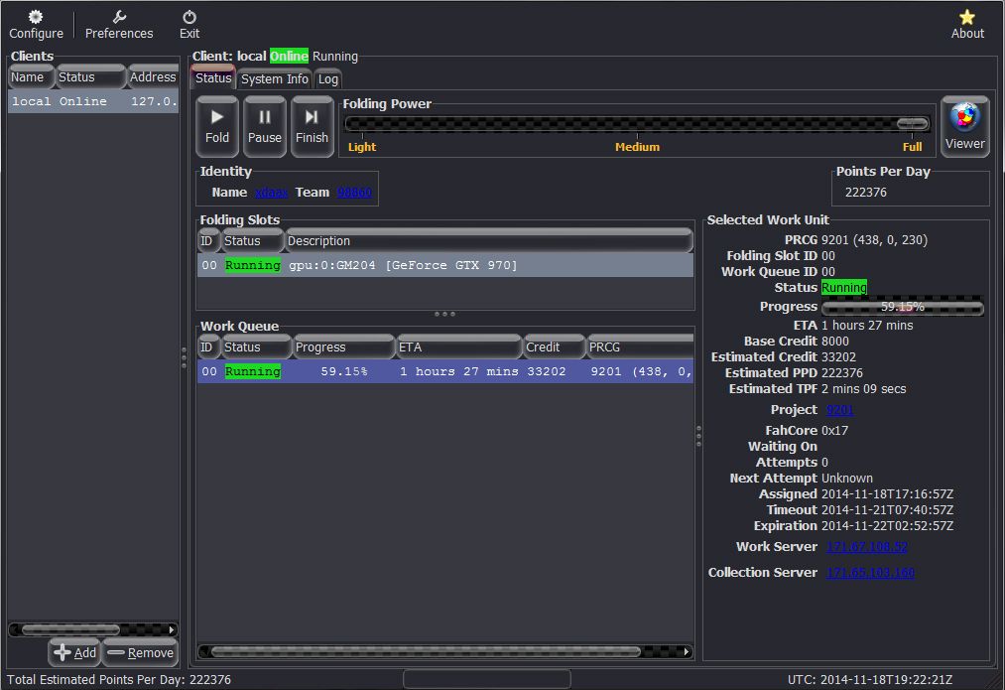Viewport: 1005px width, 690px height.
Task: Sort clients by Name column
Action: [x=32, y=77]
